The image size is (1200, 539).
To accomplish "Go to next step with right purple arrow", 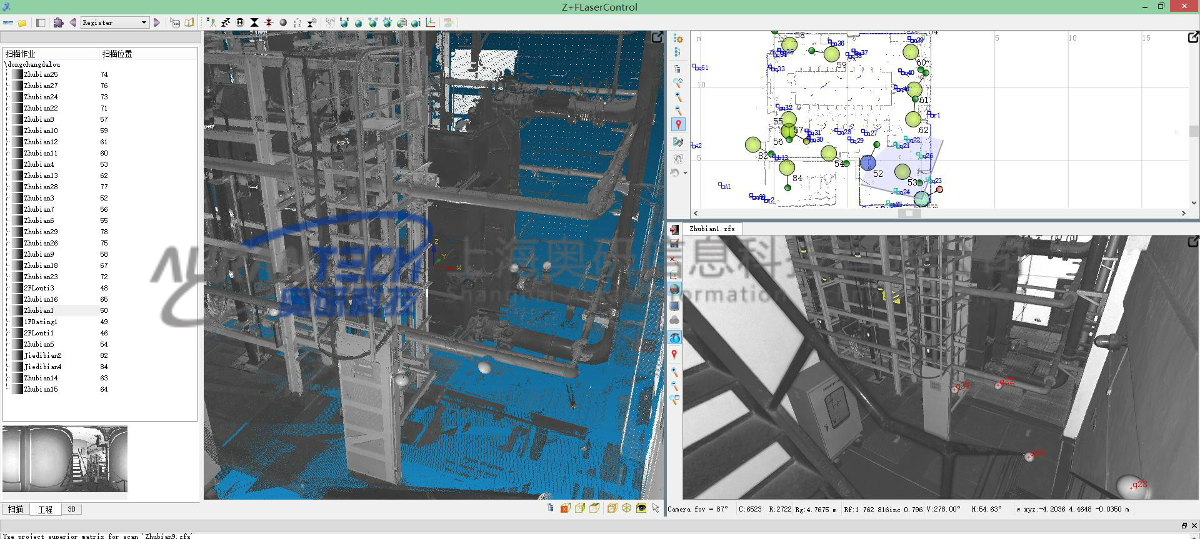I will (157, 22).
